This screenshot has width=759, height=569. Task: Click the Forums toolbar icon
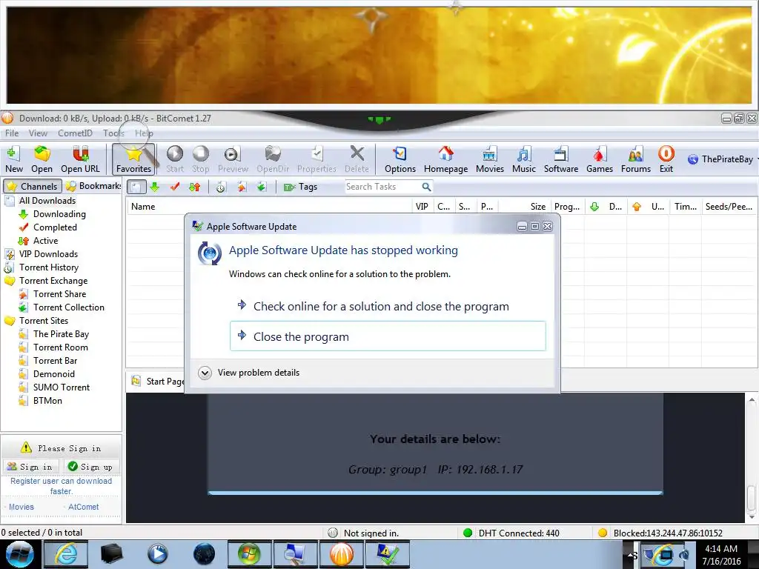(635, 159)
